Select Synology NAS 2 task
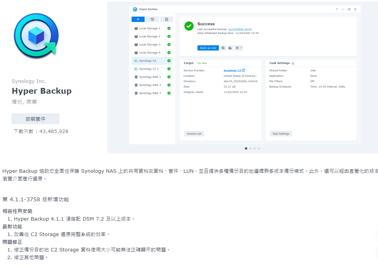This screenshot has height=268, width=378. (x=152, y=85)
